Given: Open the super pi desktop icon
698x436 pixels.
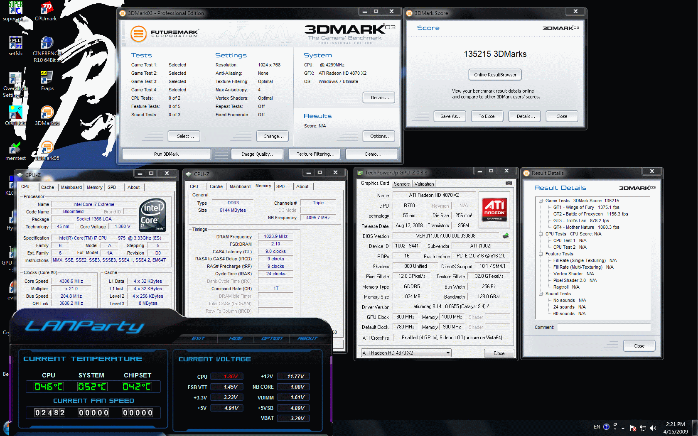Looking at the screenshot, I should (15, 11).
